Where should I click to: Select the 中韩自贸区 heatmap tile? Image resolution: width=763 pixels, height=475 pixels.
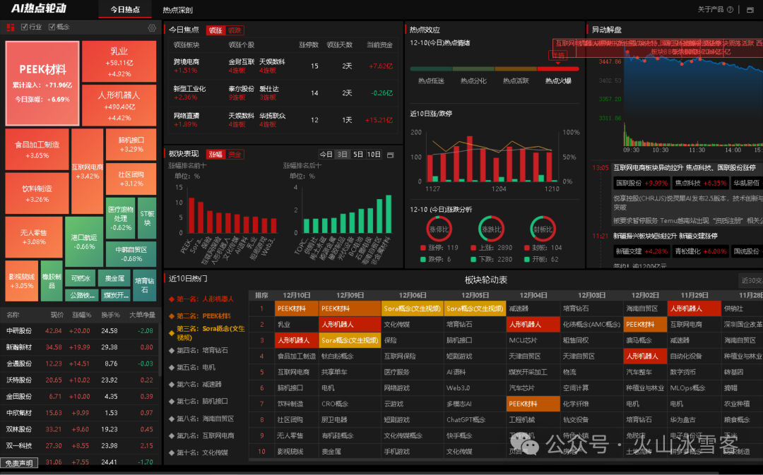(x=131, y=254)
